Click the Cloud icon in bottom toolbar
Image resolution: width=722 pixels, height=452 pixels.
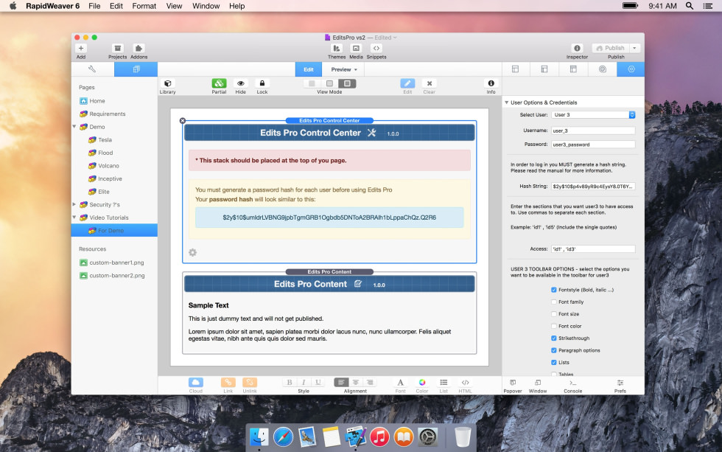[196, 383]
